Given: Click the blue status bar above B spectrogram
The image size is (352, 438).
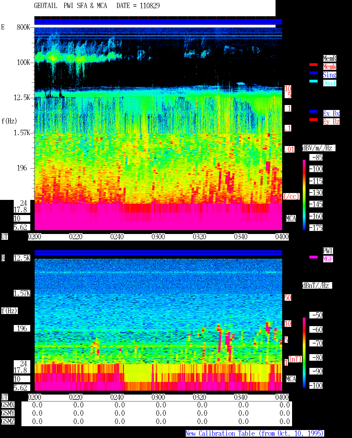Looking at the screenshot, I should [x=158, y=253].
